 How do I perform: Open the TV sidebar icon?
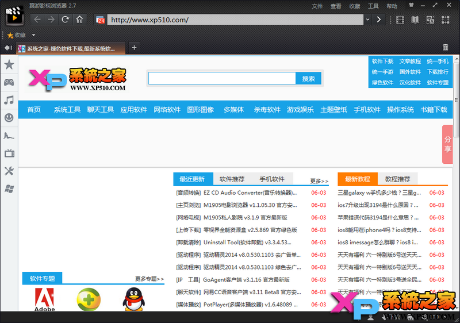point(9,153)
